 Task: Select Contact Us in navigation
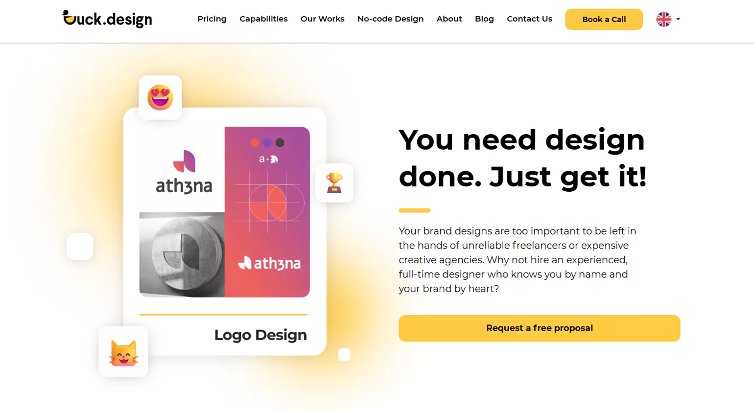click(529, 19)
